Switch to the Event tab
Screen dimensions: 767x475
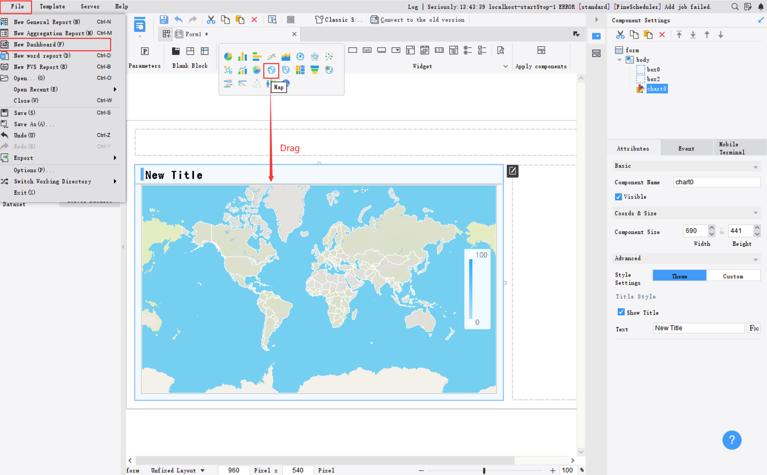tap(686, 148)
